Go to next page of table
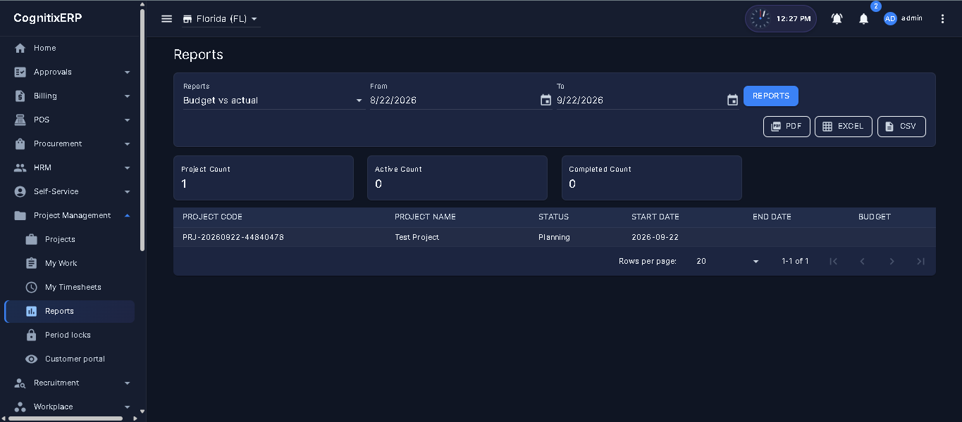962x422 pixels. coord(892,261)
